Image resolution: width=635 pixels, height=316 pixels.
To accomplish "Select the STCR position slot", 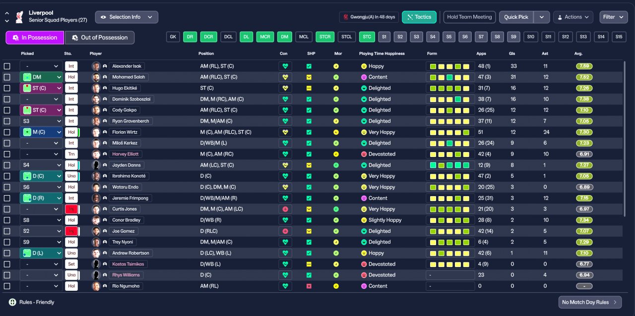I will pyautogui.click(x=325, y=37).
